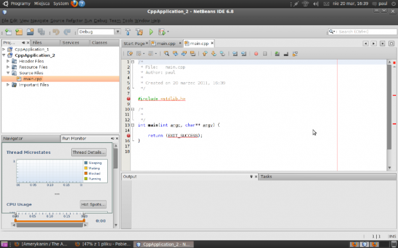
Task: Select main.cpp in the Projects tree
Action: coord(33,79)
